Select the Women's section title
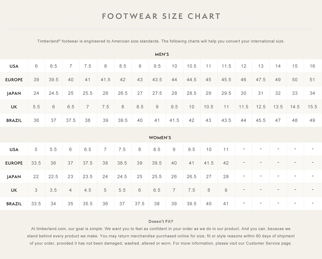 tap(160, 138)
